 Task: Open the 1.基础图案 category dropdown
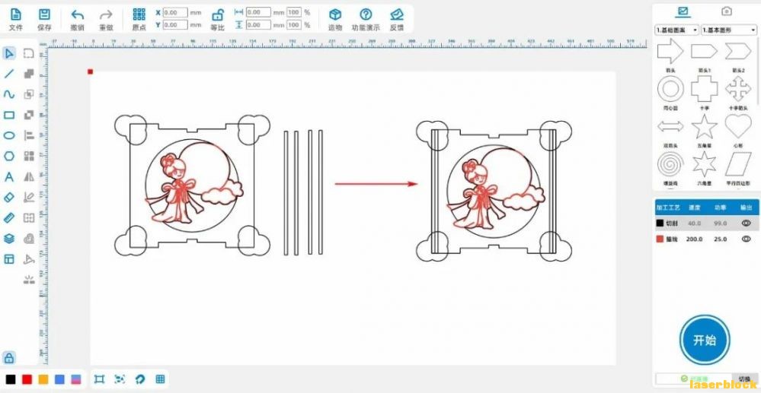[676, 30]
